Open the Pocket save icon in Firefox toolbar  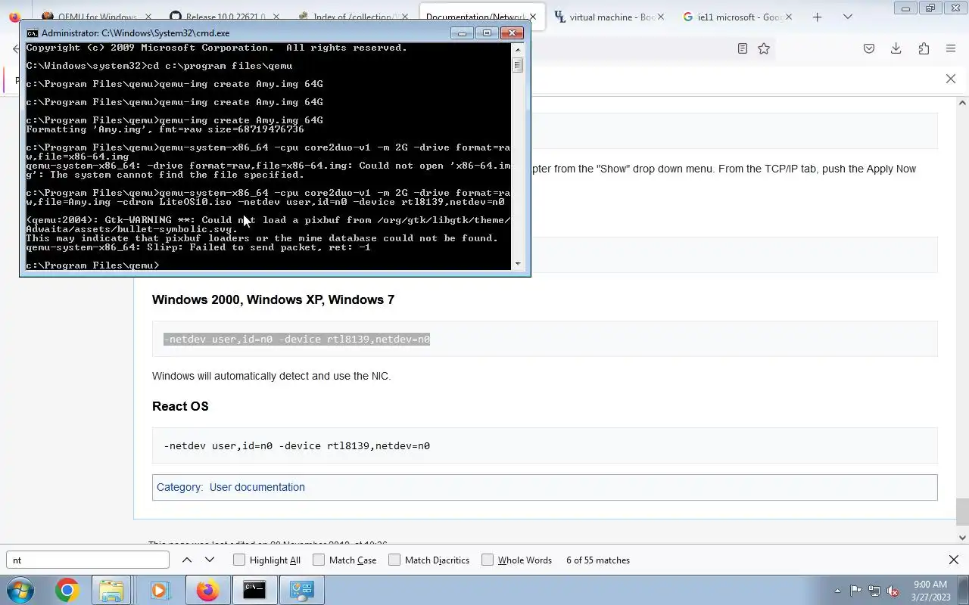coord(869,48)
